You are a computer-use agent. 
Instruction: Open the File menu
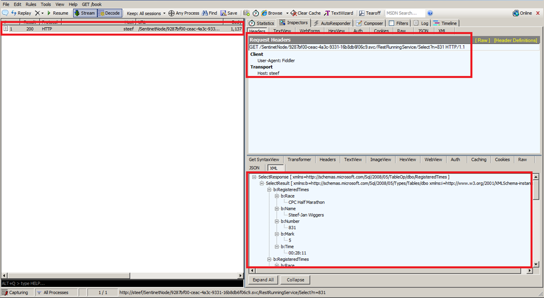coord(6,4)
